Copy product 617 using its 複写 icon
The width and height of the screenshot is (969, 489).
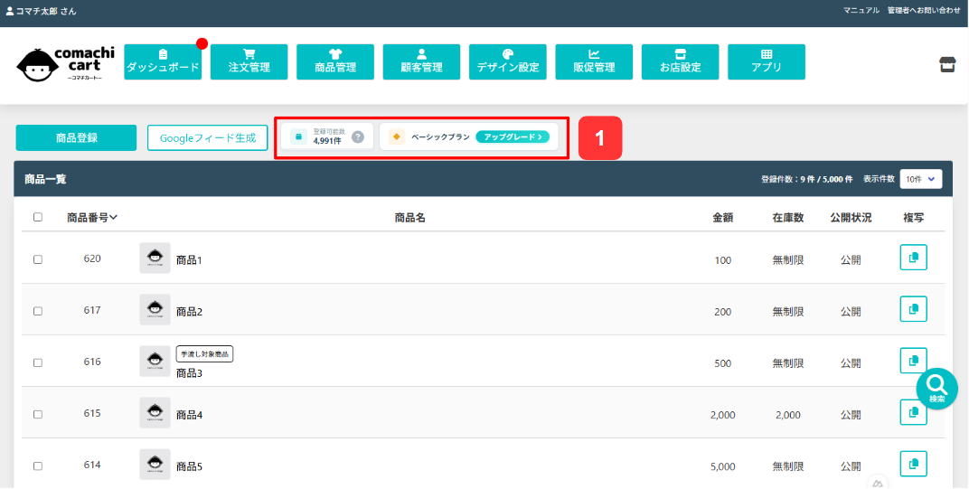[913, 309]
